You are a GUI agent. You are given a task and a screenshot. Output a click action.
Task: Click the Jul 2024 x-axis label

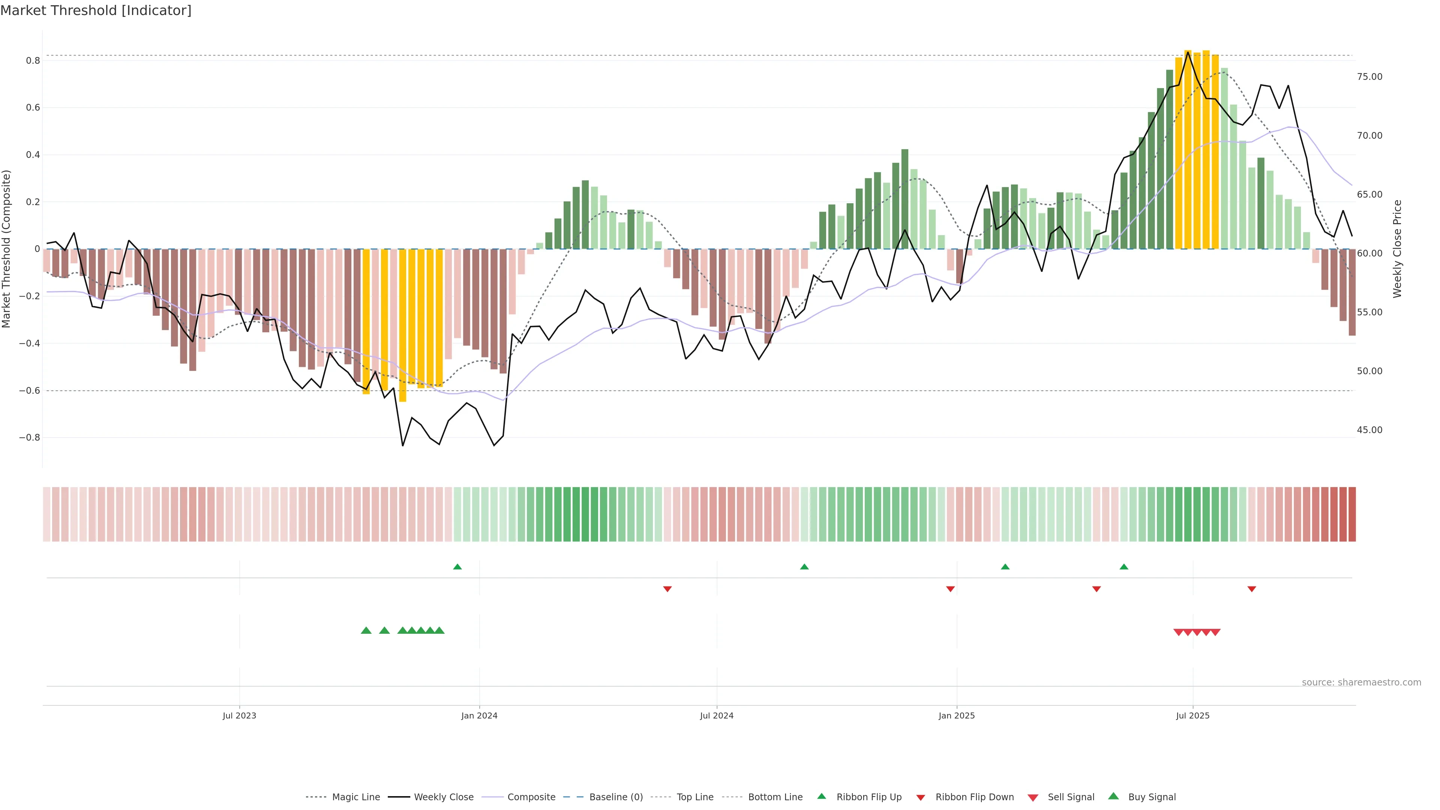717,715
